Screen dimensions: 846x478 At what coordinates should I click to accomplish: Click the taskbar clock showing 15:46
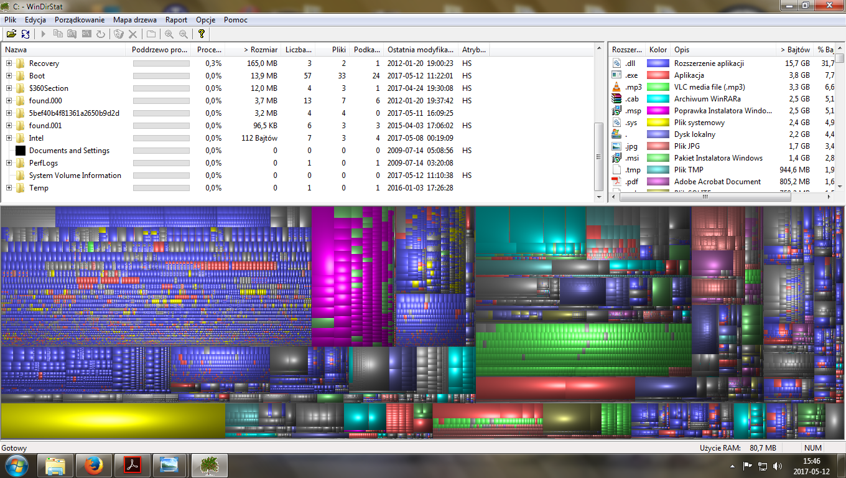(812, 466)
